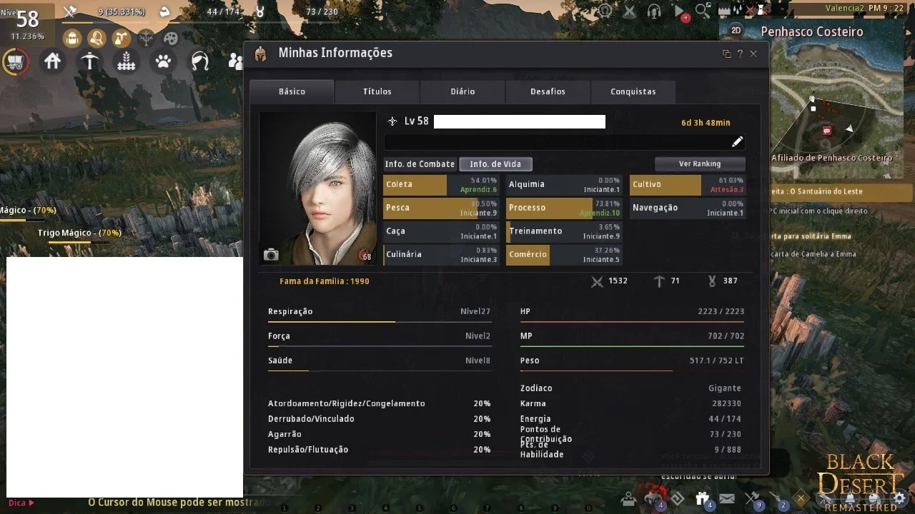Click the alchemy flask buff icon
The width and height of the screenshot is (915, 514).
pyautogui.click(x=121, y=38)
